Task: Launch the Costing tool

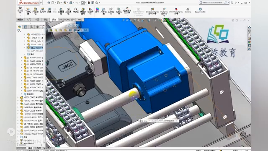Action: point(188,10)
